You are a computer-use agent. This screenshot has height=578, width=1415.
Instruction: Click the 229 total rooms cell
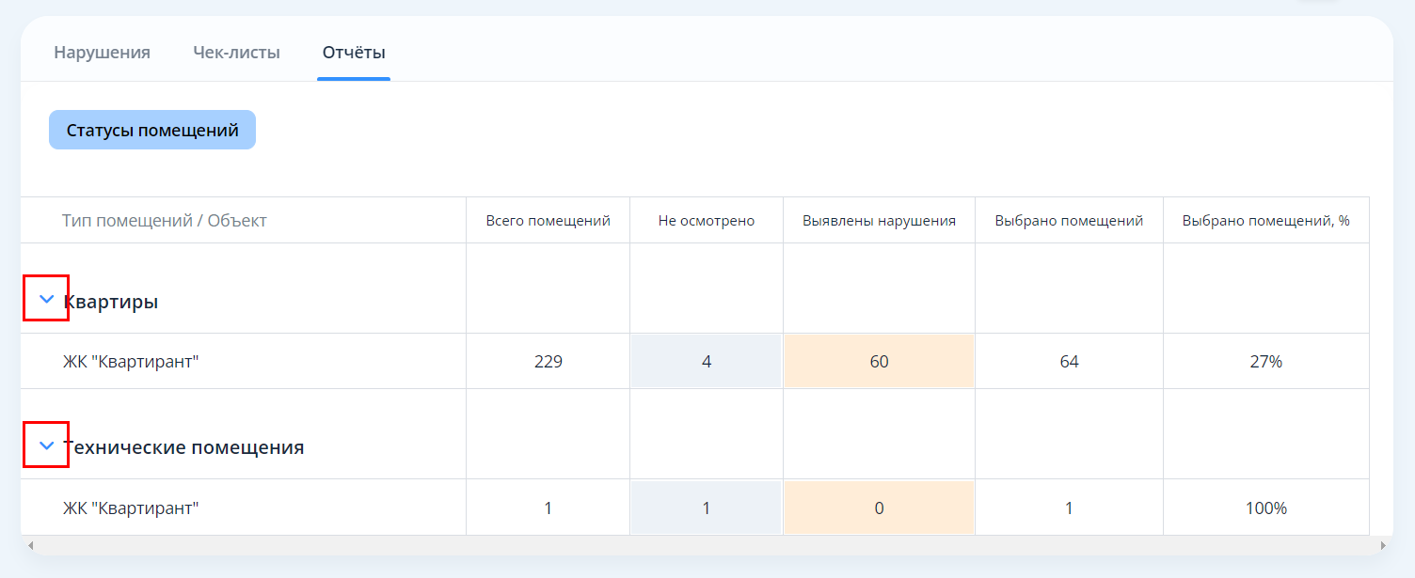pyautogui.click(x=548, y=362)
